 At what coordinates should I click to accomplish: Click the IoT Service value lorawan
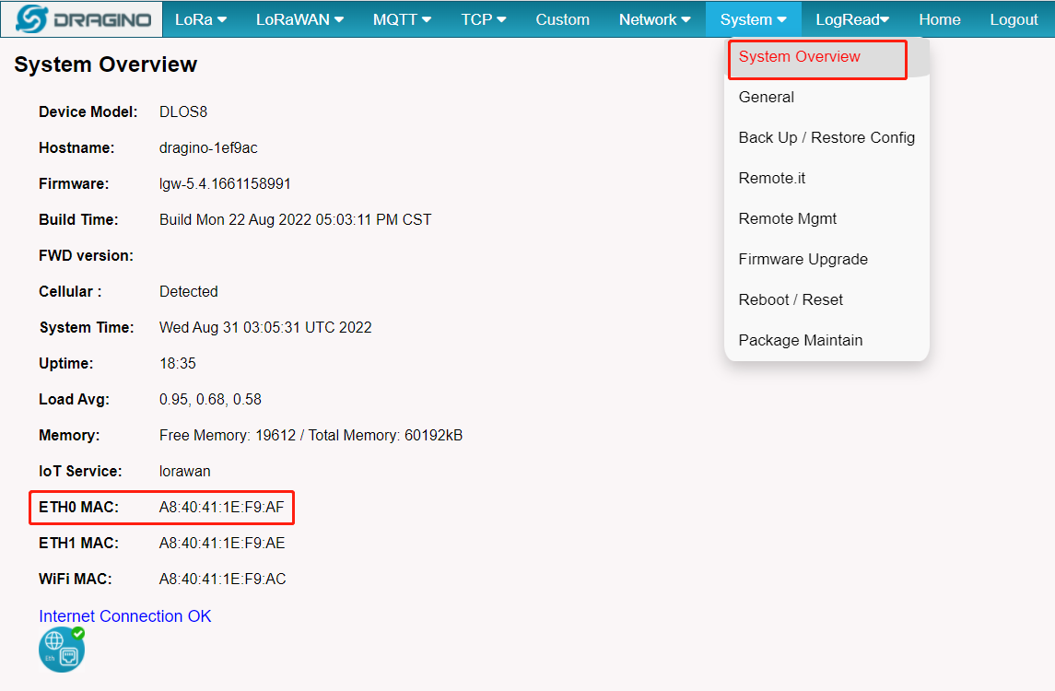pos(185,472)
